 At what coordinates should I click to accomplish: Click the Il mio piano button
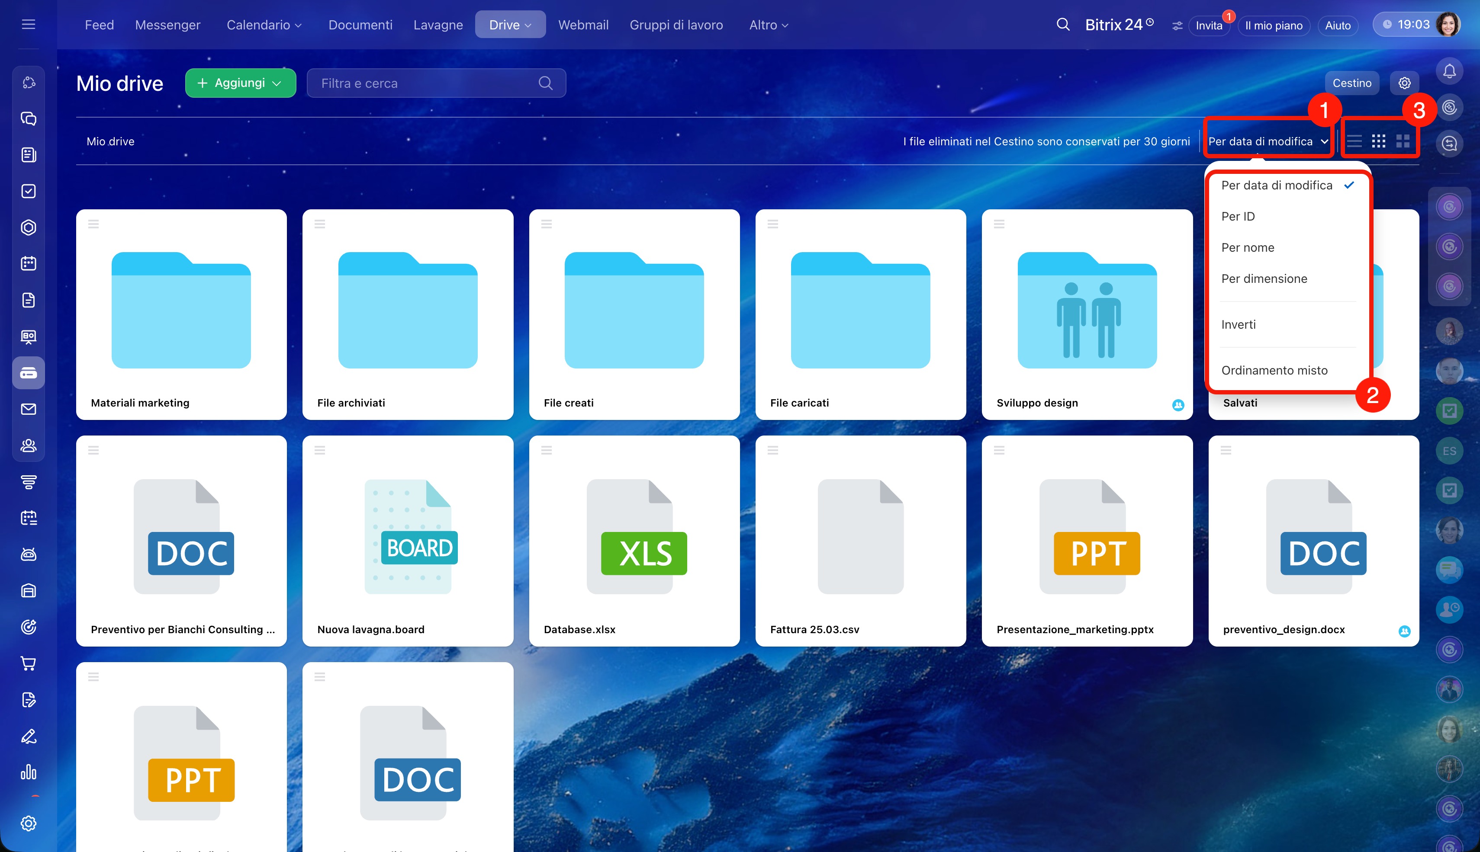pos(1273,25)
